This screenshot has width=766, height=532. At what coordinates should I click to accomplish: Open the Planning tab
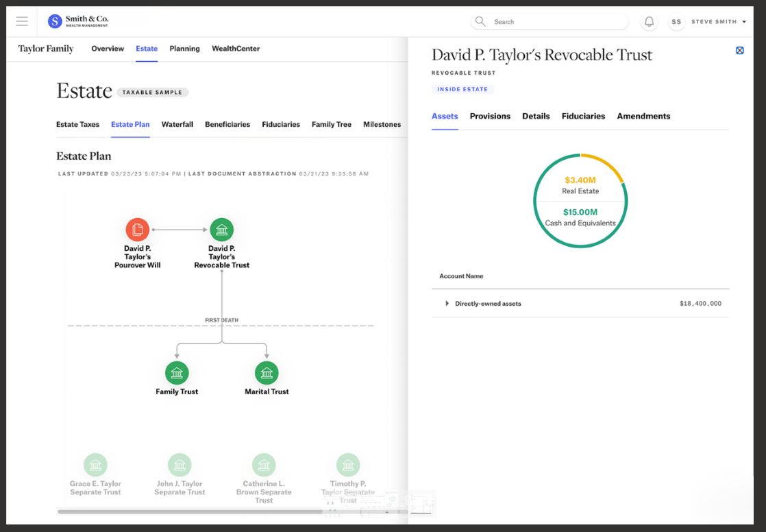point(185,49)
